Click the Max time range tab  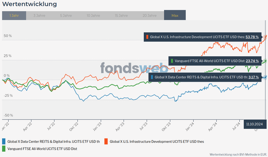pos(175,16)
